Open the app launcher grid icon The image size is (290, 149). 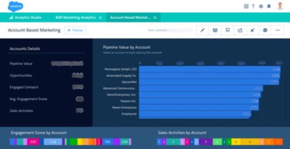tap(246, 6)
